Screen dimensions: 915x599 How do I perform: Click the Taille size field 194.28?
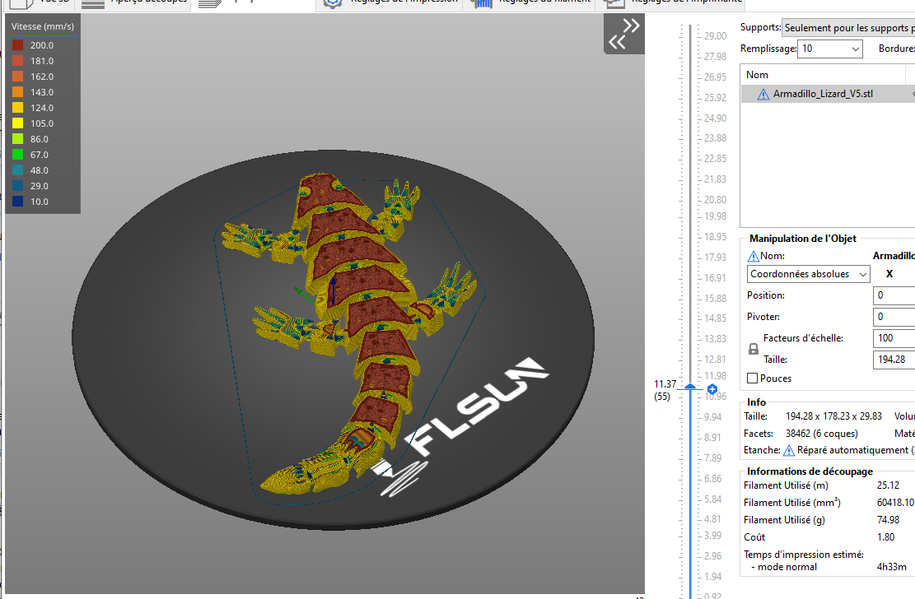894,360
